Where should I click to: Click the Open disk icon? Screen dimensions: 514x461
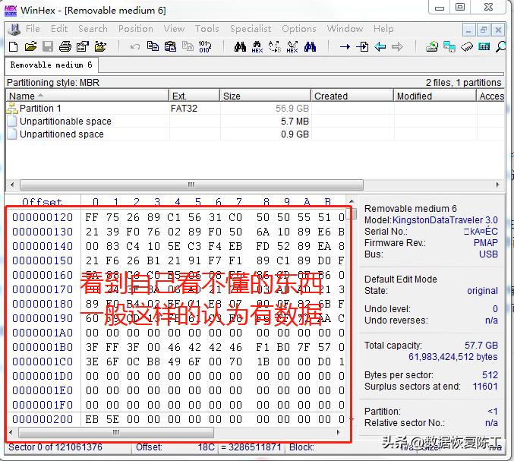(432, 46)
